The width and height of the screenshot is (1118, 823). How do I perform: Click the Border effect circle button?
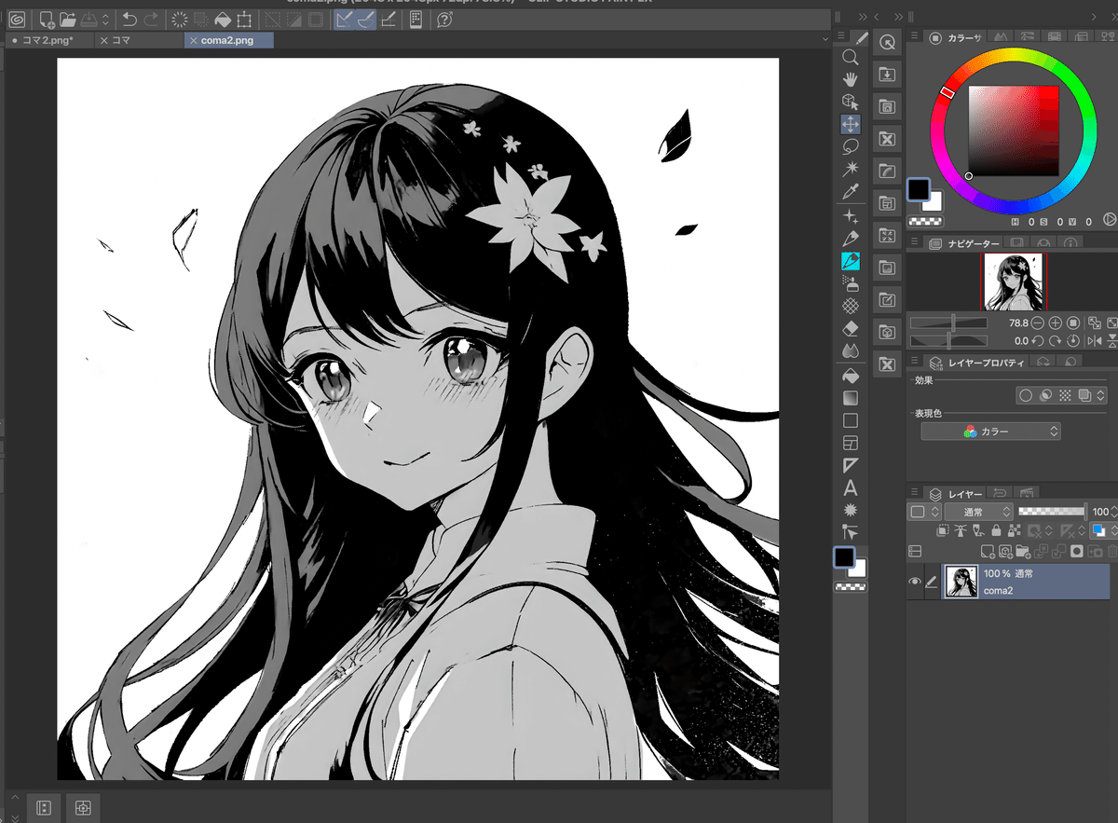[1026, 395]
